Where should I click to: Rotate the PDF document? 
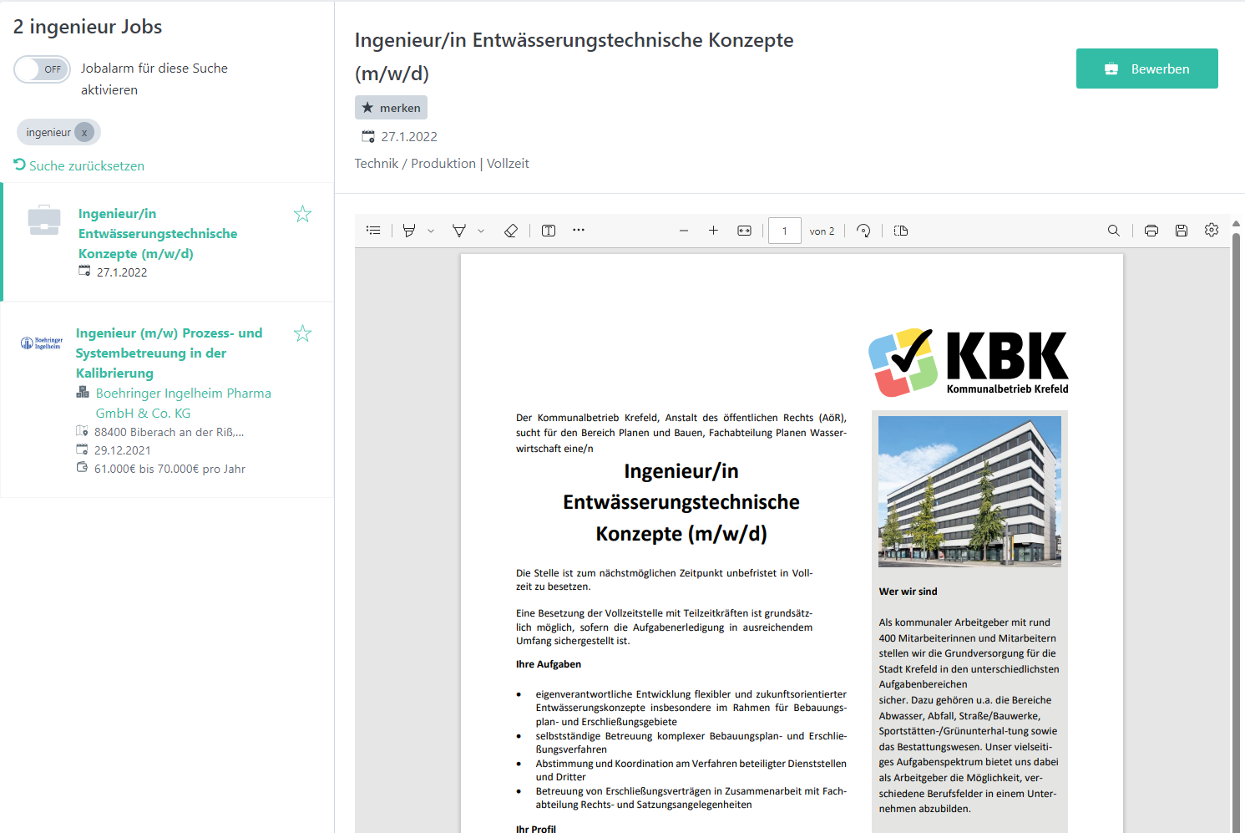863,231
